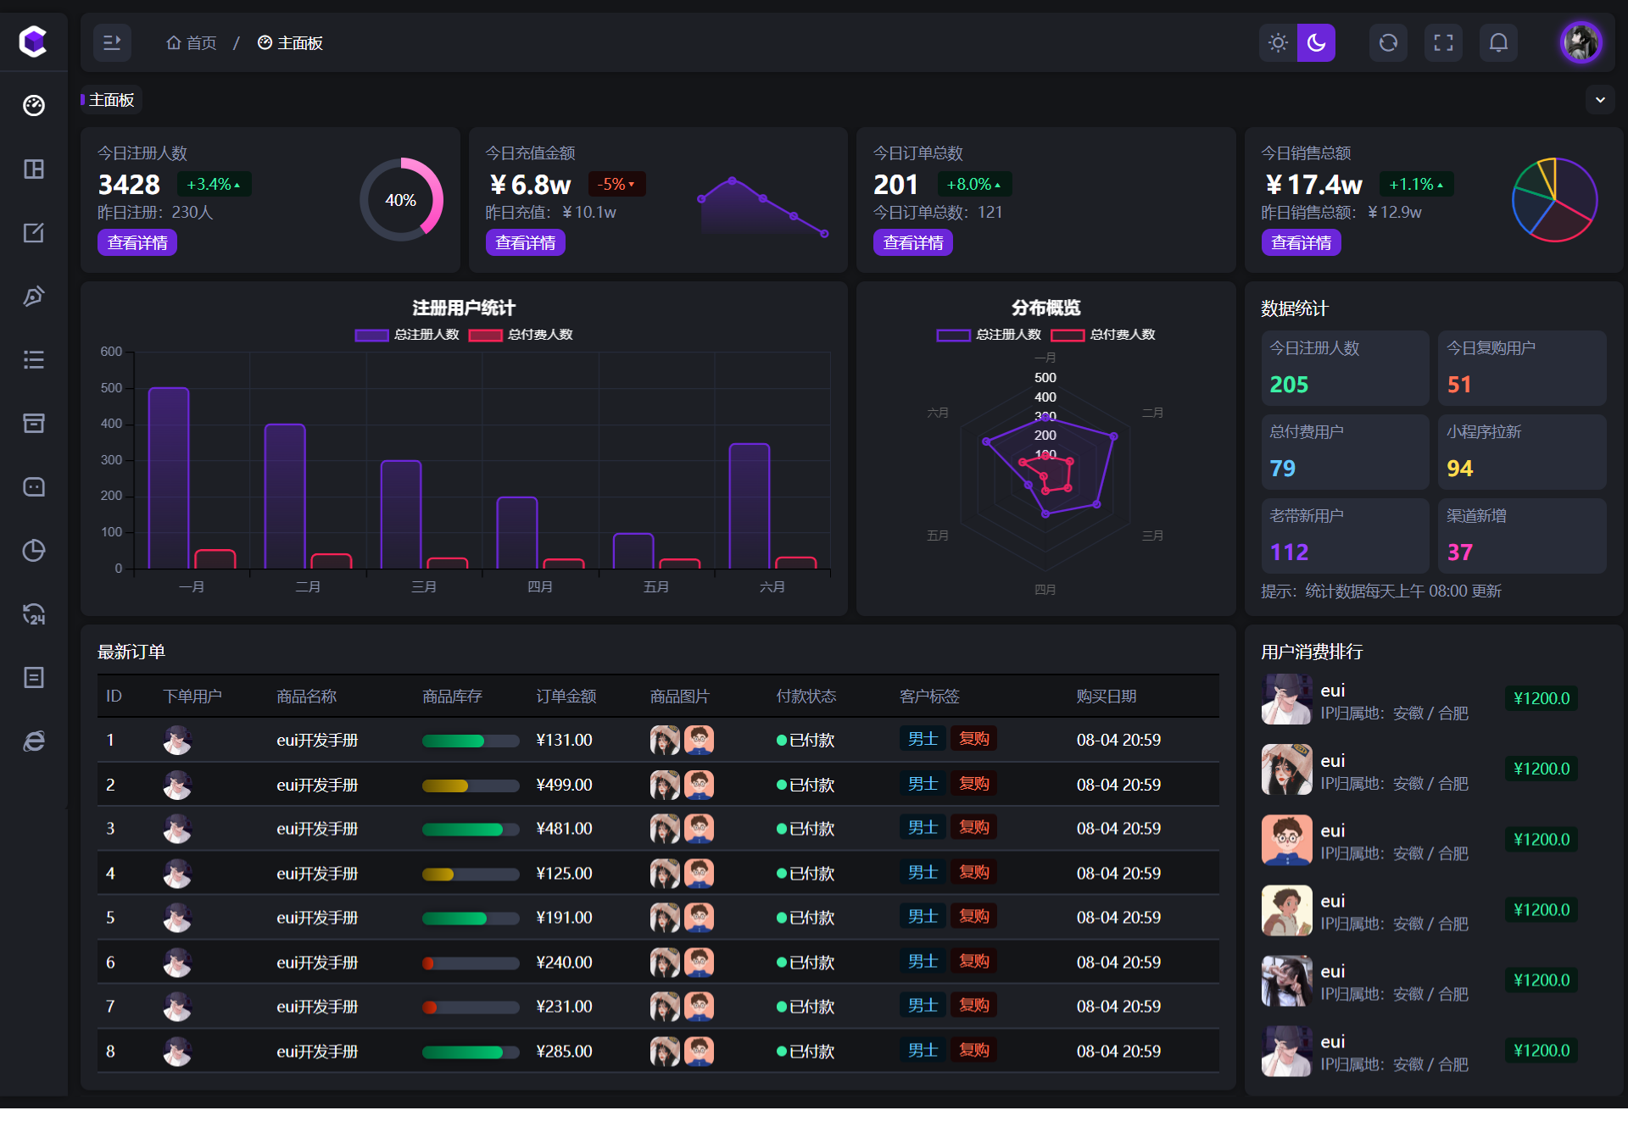Select the pen tool icon in sidebar
1628x1127 pixels.
[34, 296]
